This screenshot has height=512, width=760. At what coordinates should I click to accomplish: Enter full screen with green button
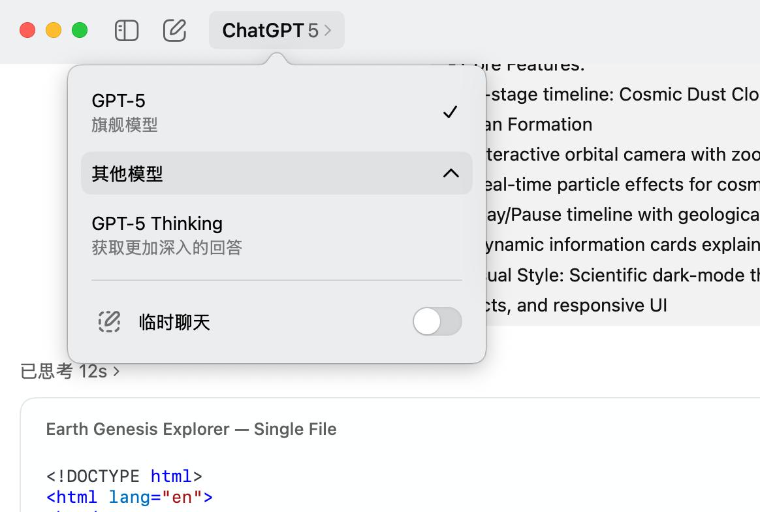coord(80,31)
